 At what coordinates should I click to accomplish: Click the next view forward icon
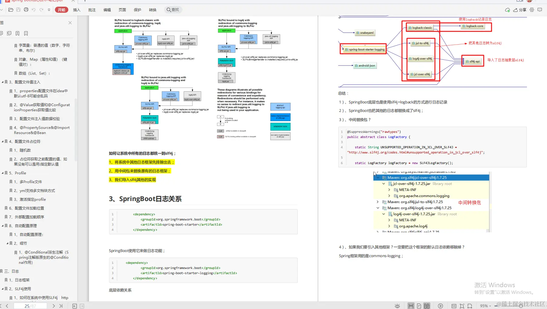82,306
